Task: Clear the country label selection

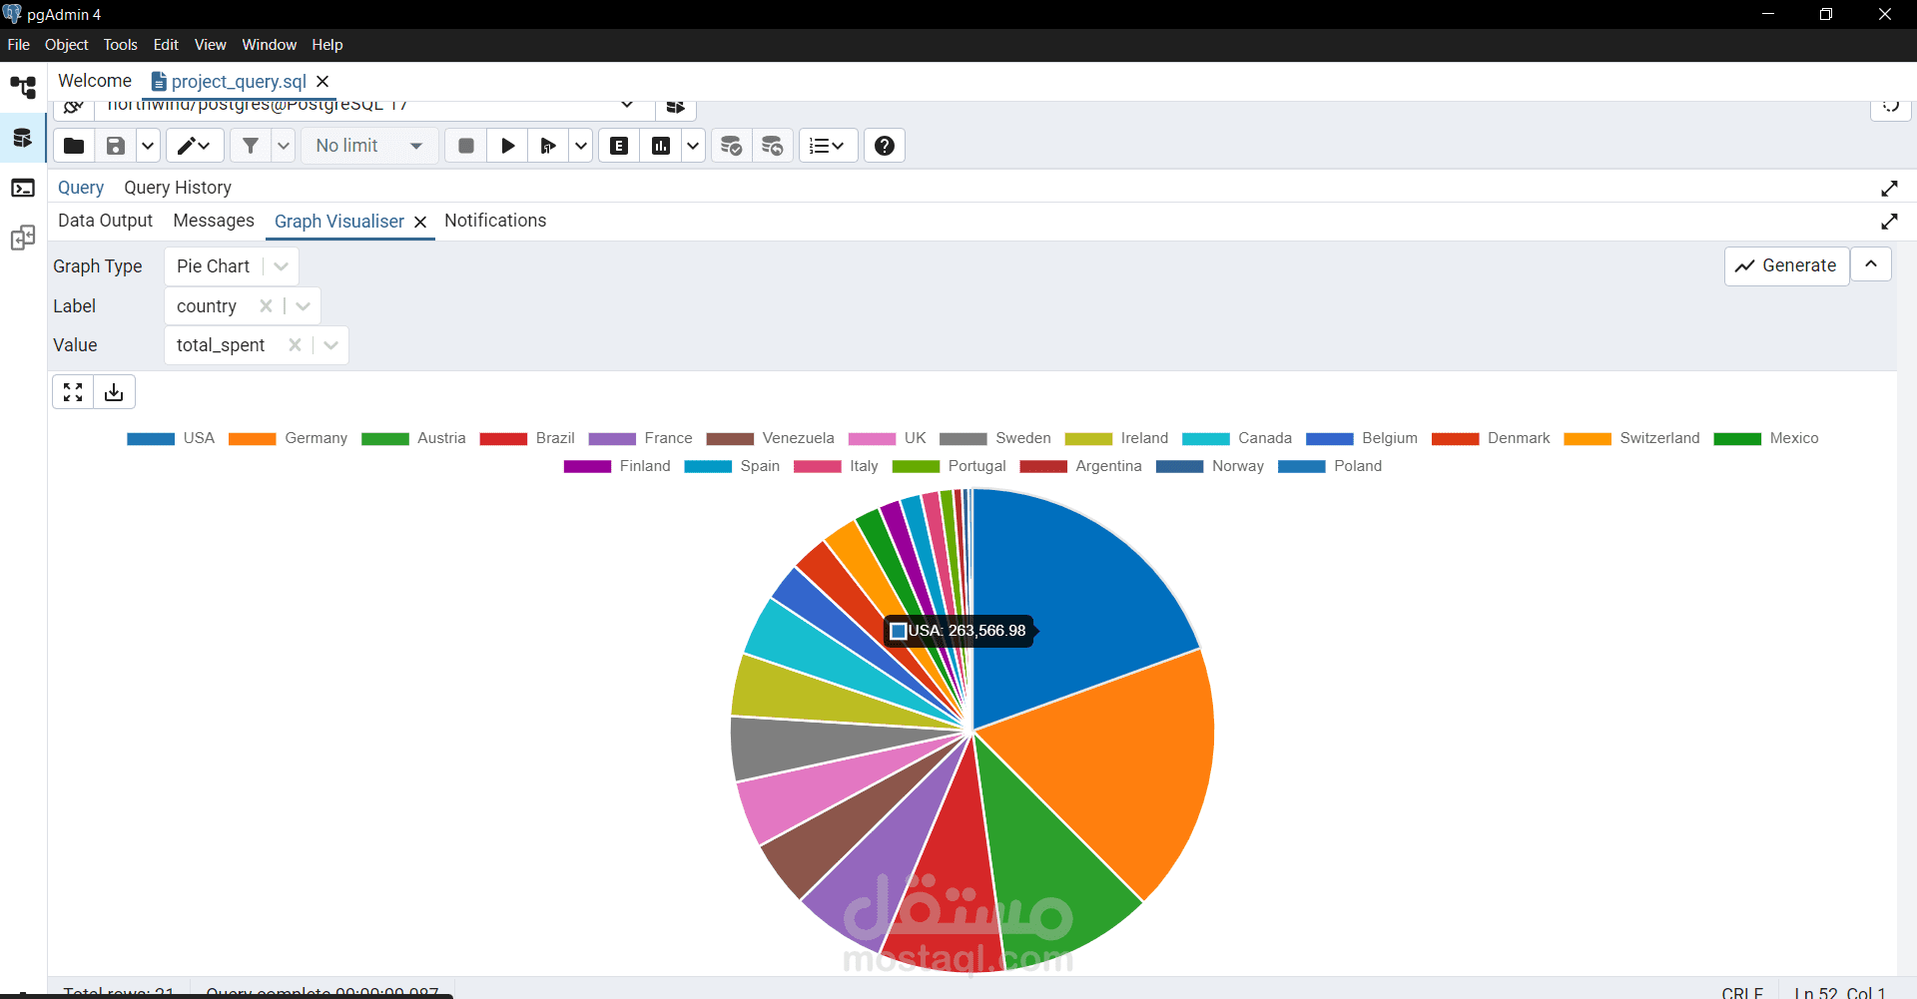Action: (x=266, y=306)
